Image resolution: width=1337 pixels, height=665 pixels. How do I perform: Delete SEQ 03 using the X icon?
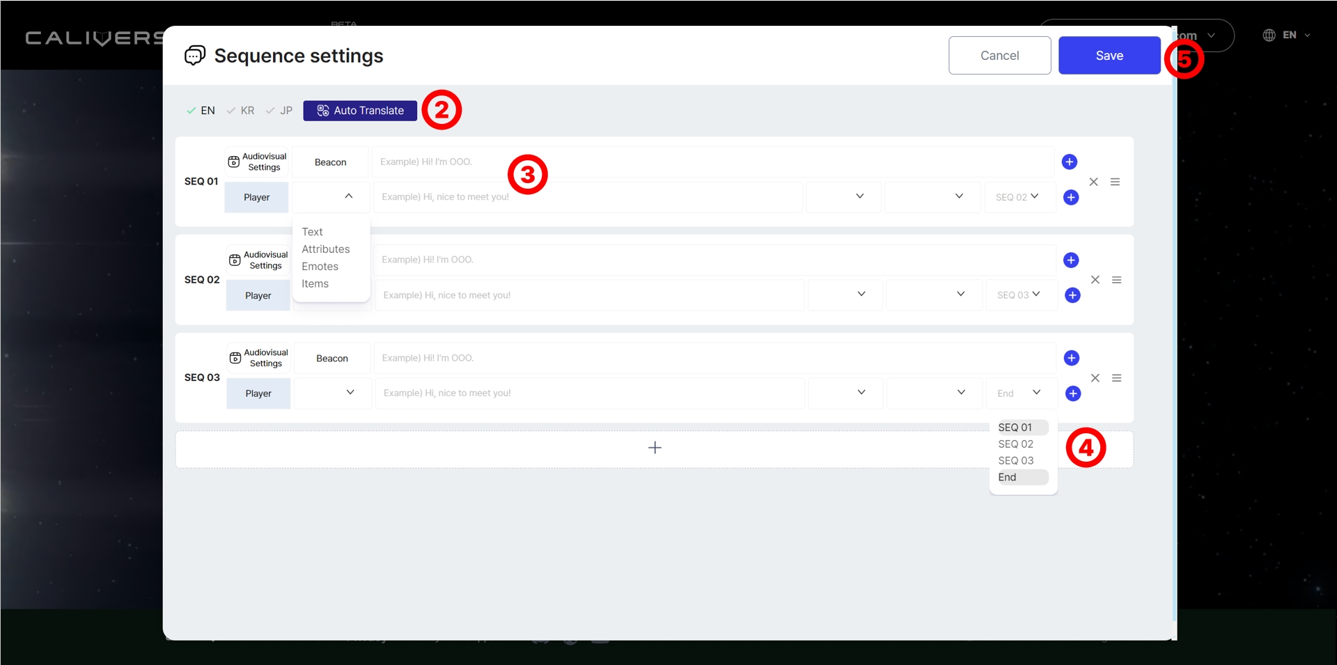pos(1095,378)
